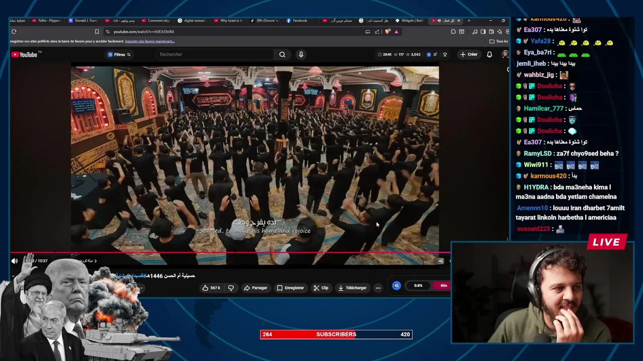643x361 pixels.
Task: Share this page from the address bar
Action: pos(377,32)
